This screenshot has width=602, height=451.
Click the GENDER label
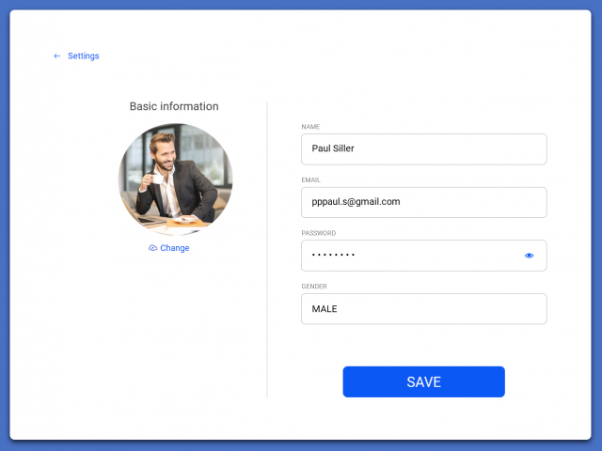click(314, 286)
